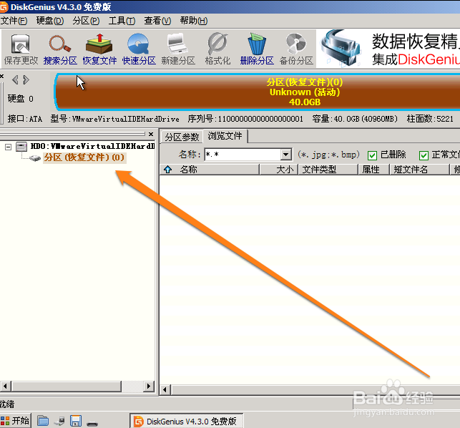Launch the Recover Files (恢复文件) tool
This screenshot has width=460, height=428.
coord(99,49)
